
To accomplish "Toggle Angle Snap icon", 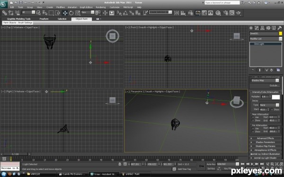I will [x=125, y=13].
